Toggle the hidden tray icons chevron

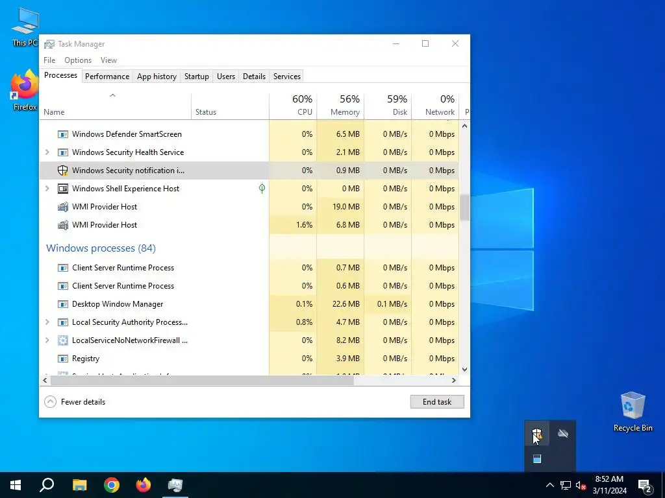click(549, 485)
